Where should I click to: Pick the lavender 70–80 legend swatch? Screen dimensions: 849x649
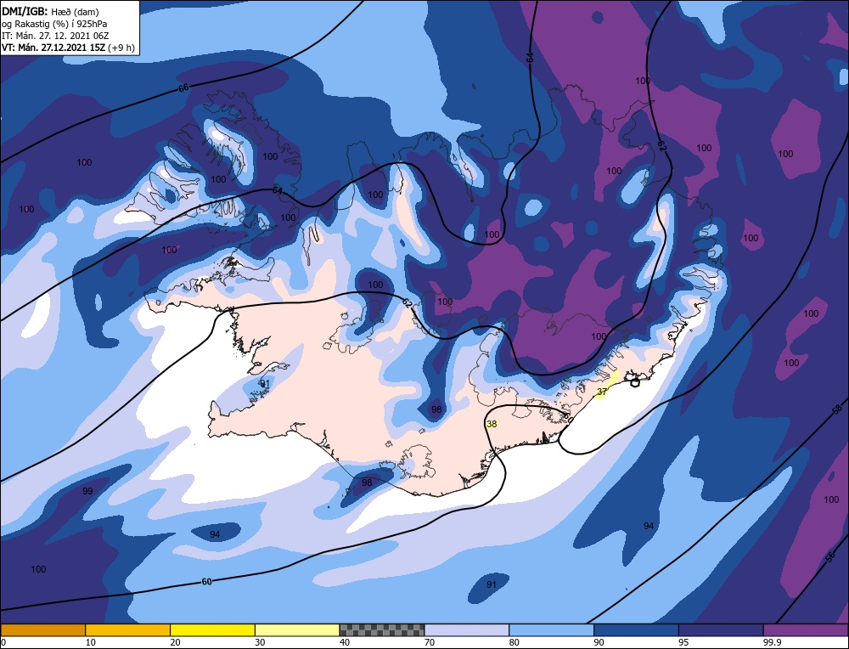(467, 630)
